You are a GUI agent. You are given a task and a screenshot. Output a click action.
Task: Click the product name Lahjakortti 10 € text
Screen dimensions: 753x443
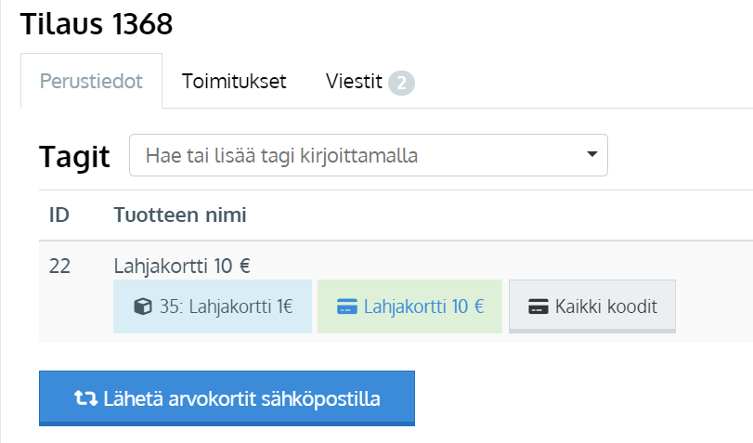click(182, 266)
